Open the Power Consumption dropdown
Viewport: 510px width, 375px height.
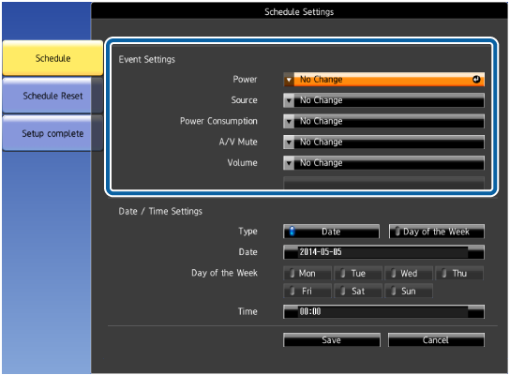coord(383,121)
